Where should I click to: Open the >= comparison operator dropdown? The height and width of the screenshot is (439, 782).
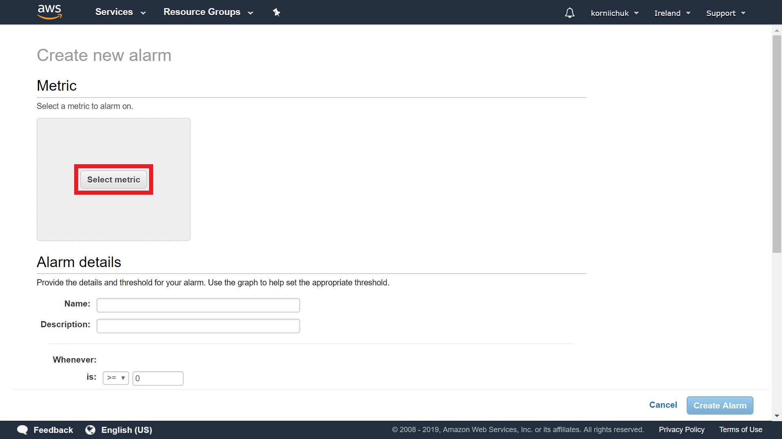click(116, 378)
